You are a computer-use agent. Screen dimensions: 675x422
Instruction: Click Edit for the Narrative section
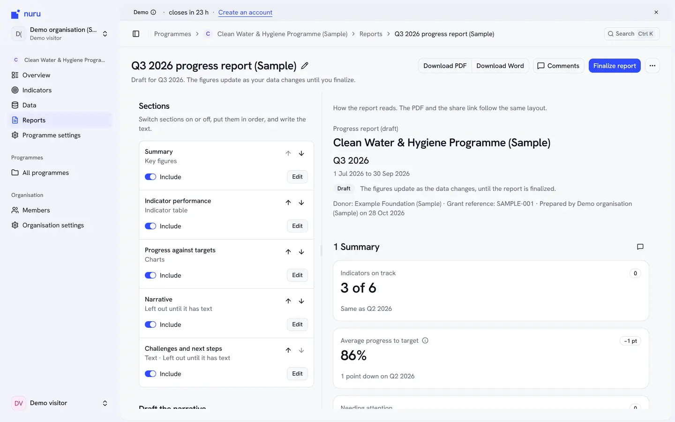click(297, 324)
